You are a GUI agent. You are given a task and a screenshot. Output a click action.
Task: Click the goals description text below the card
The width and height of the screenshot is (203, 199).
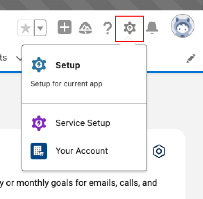pyautogui.click(x=79, y=182)
